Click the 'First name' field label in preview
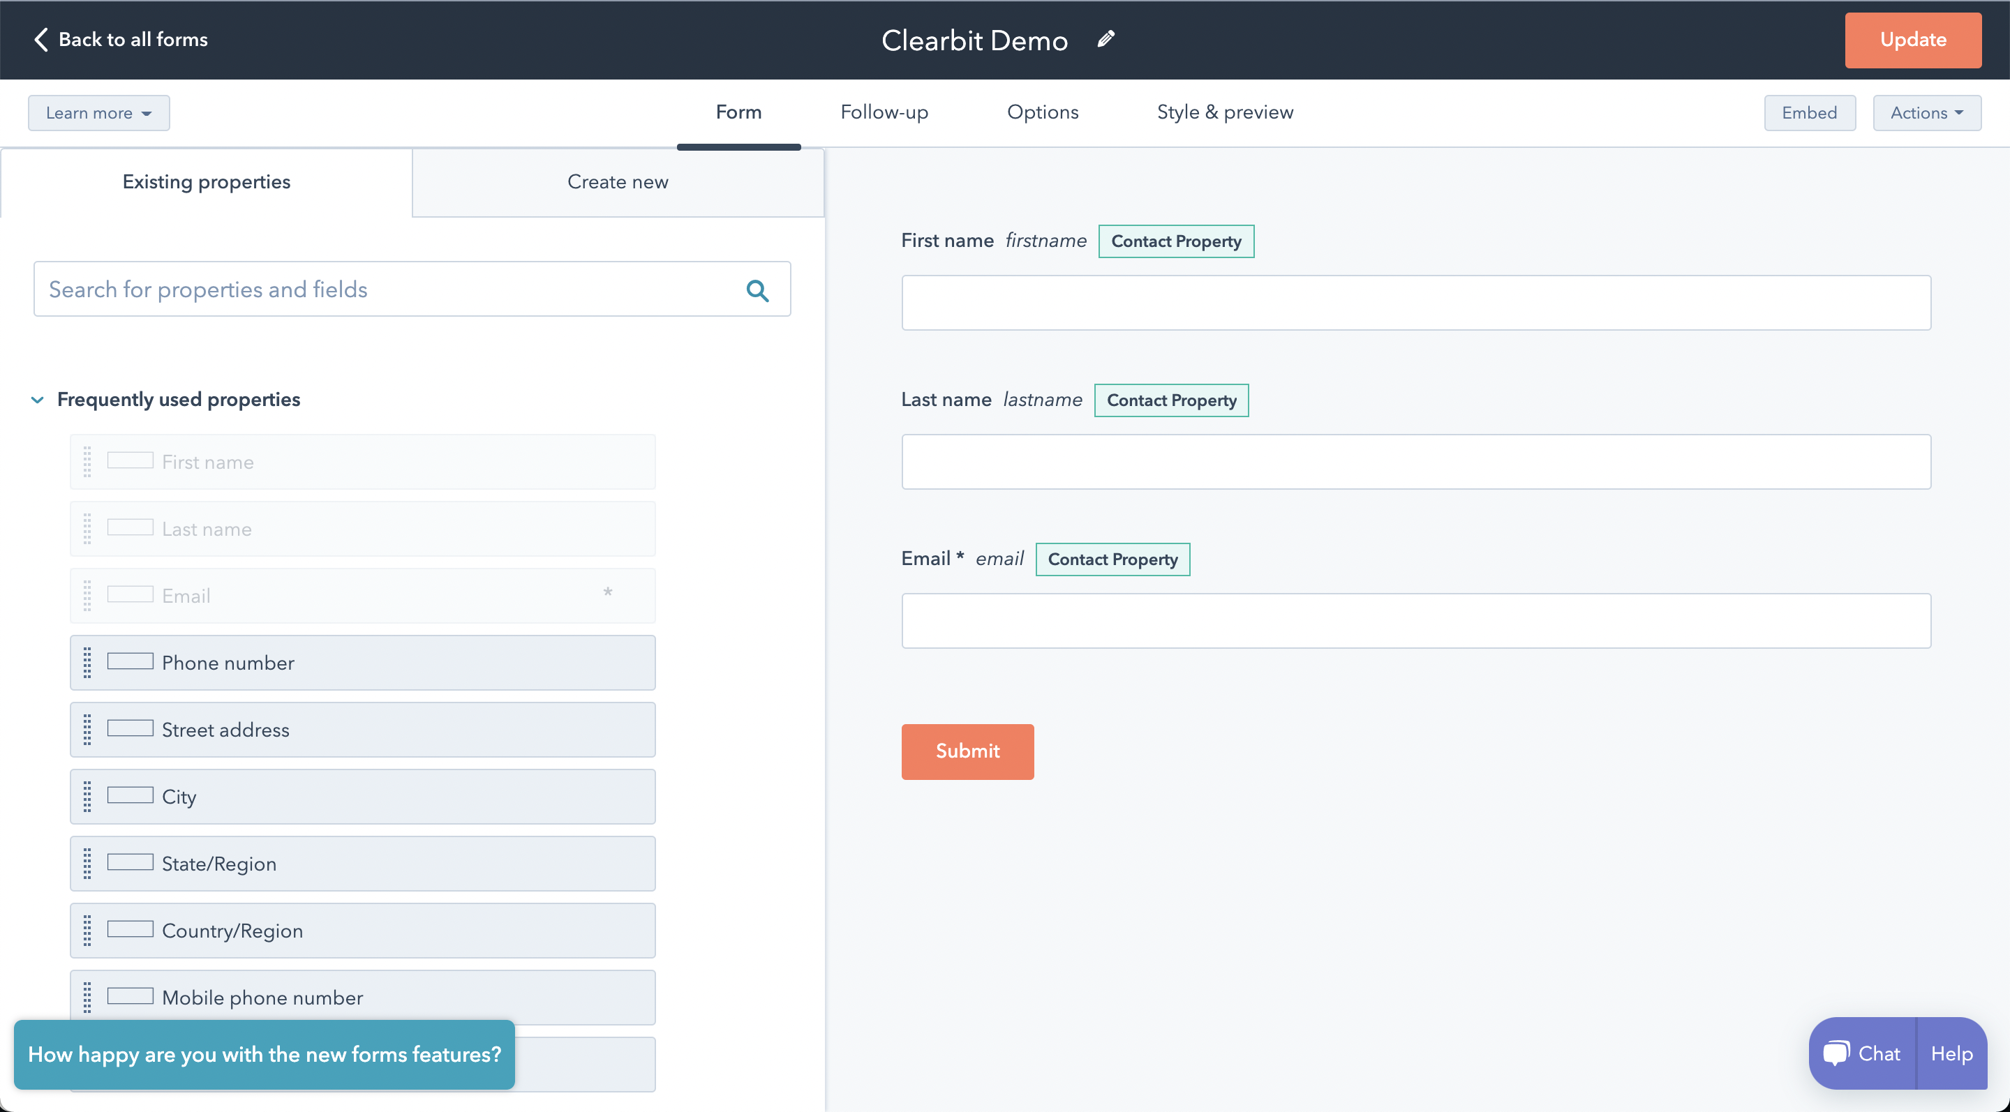 coord(947,241)
